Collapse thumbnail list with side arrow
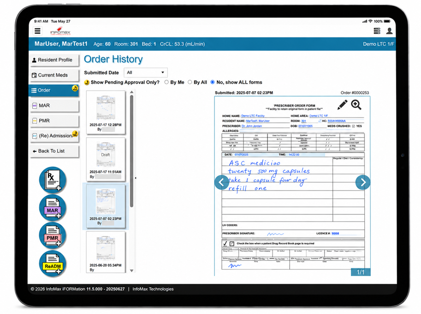The image size is (421, 314). tap(135, 178)
